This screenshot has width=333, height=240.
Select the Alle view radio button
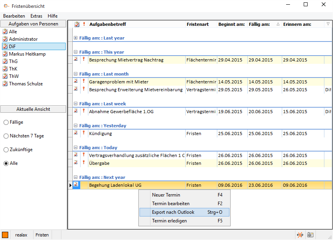[x=6, y=163]
